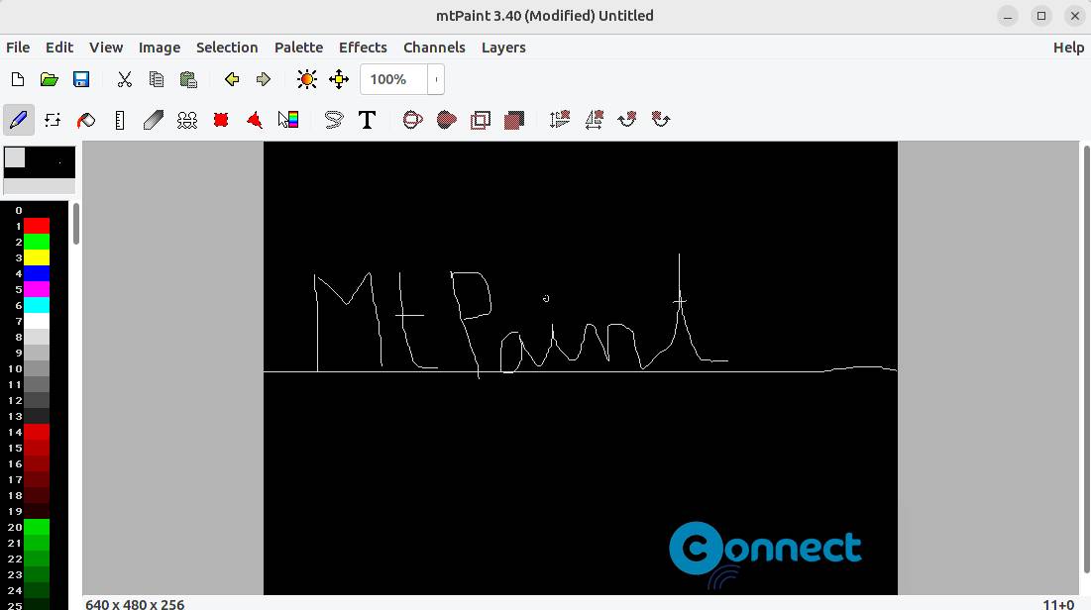Open brightness-contrast transform with the sun icon
The height and width of the screenshot is (610, 1091).
pos(307,79)
